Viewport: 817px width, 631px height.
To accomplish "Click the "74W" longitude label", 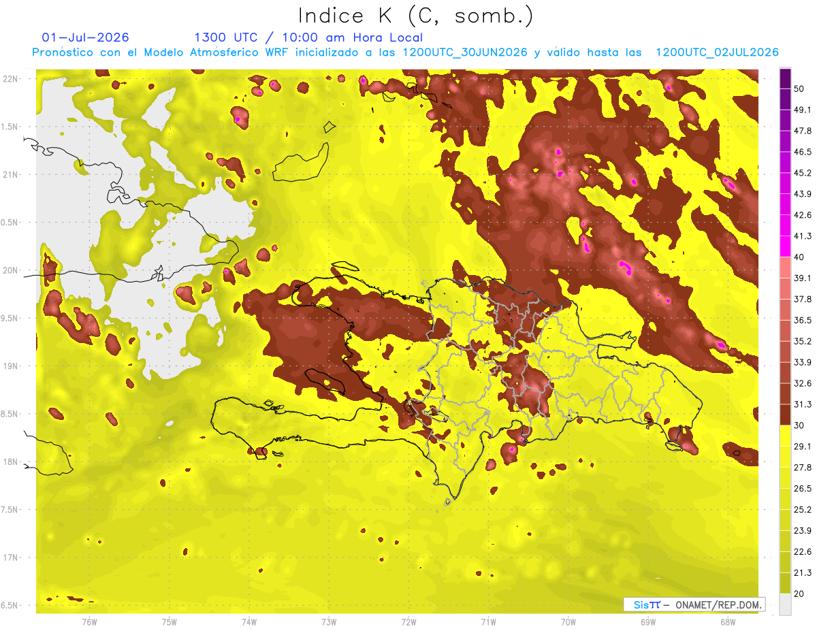I will point(249,621).
